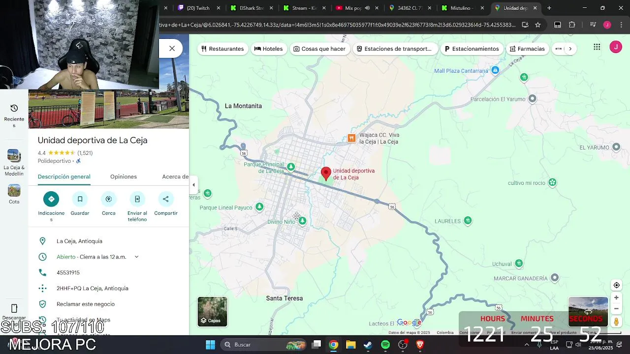
Task: Click the LAURELES marker
Action: [468, 221]
